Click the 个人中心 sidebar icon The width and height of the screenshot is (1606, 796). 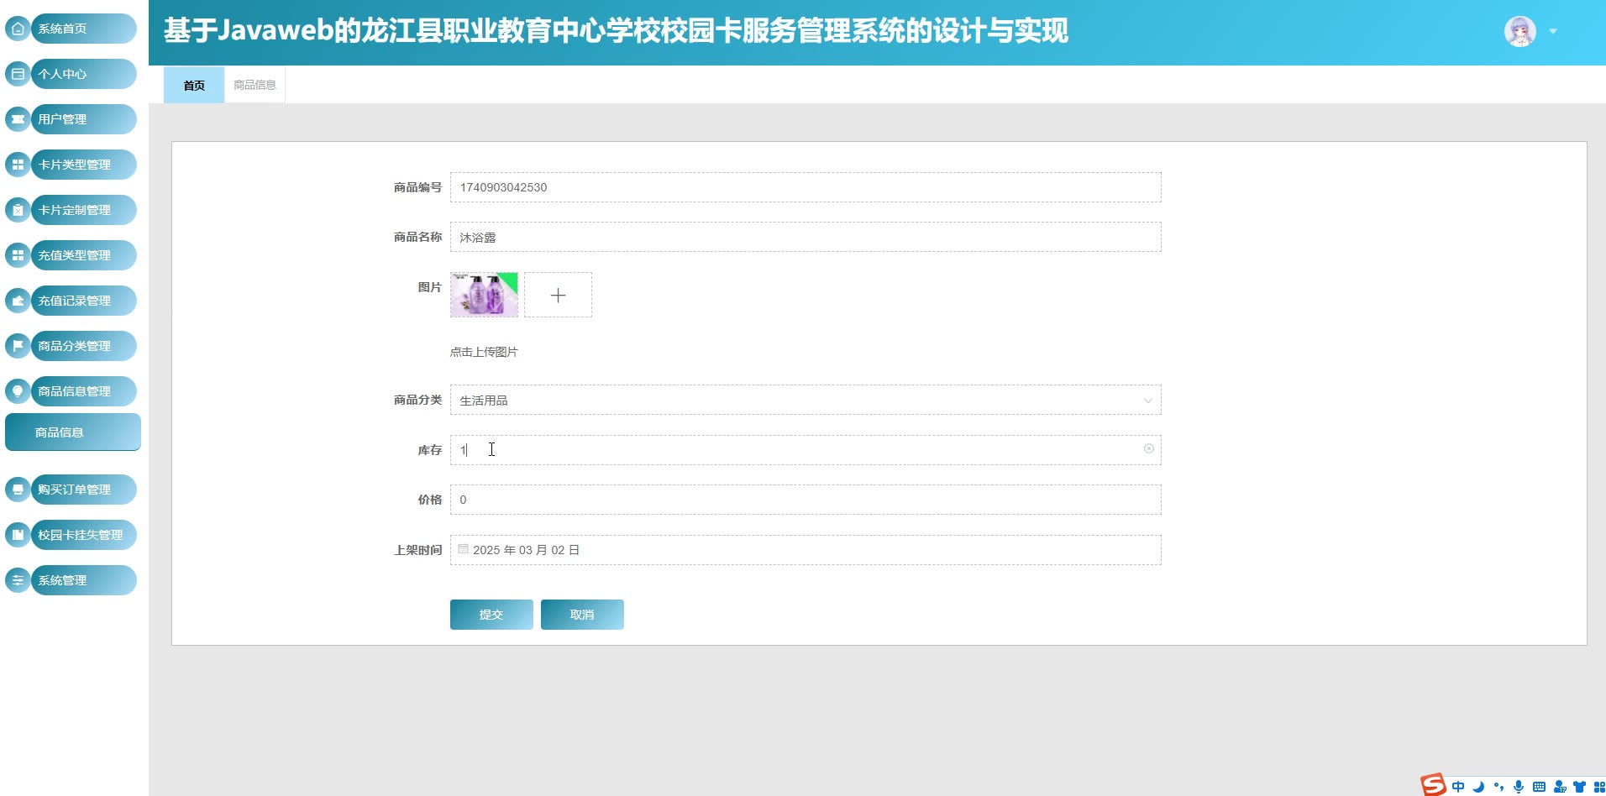(18, 74)
